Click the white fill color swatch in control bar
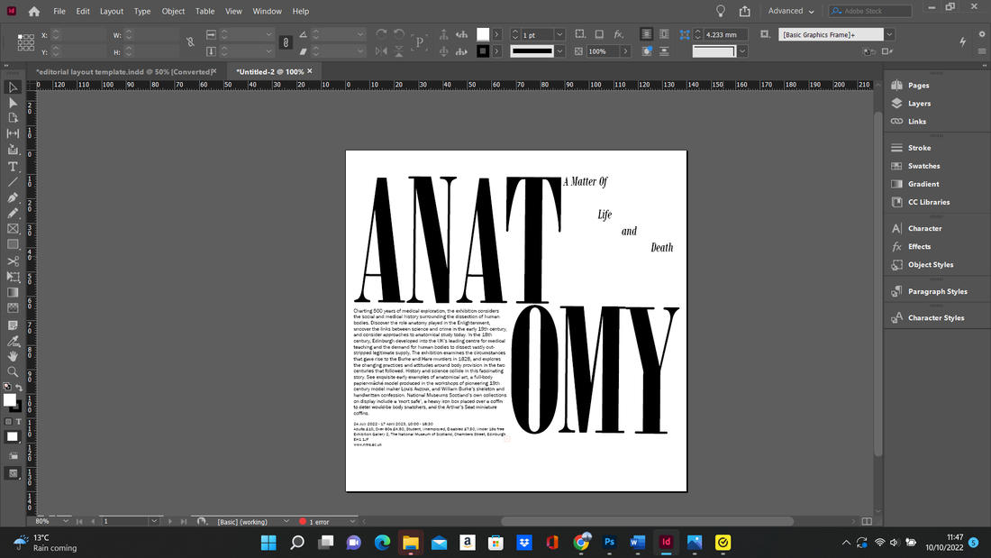Image resolution: width=991 pixels, height=558 pixels. click(483, 34)
